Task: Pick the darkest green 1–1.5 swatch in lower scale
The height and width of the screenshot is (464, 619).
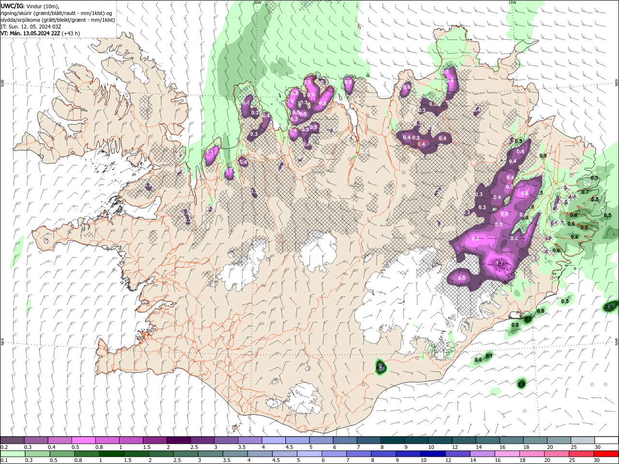Action: 111,454
